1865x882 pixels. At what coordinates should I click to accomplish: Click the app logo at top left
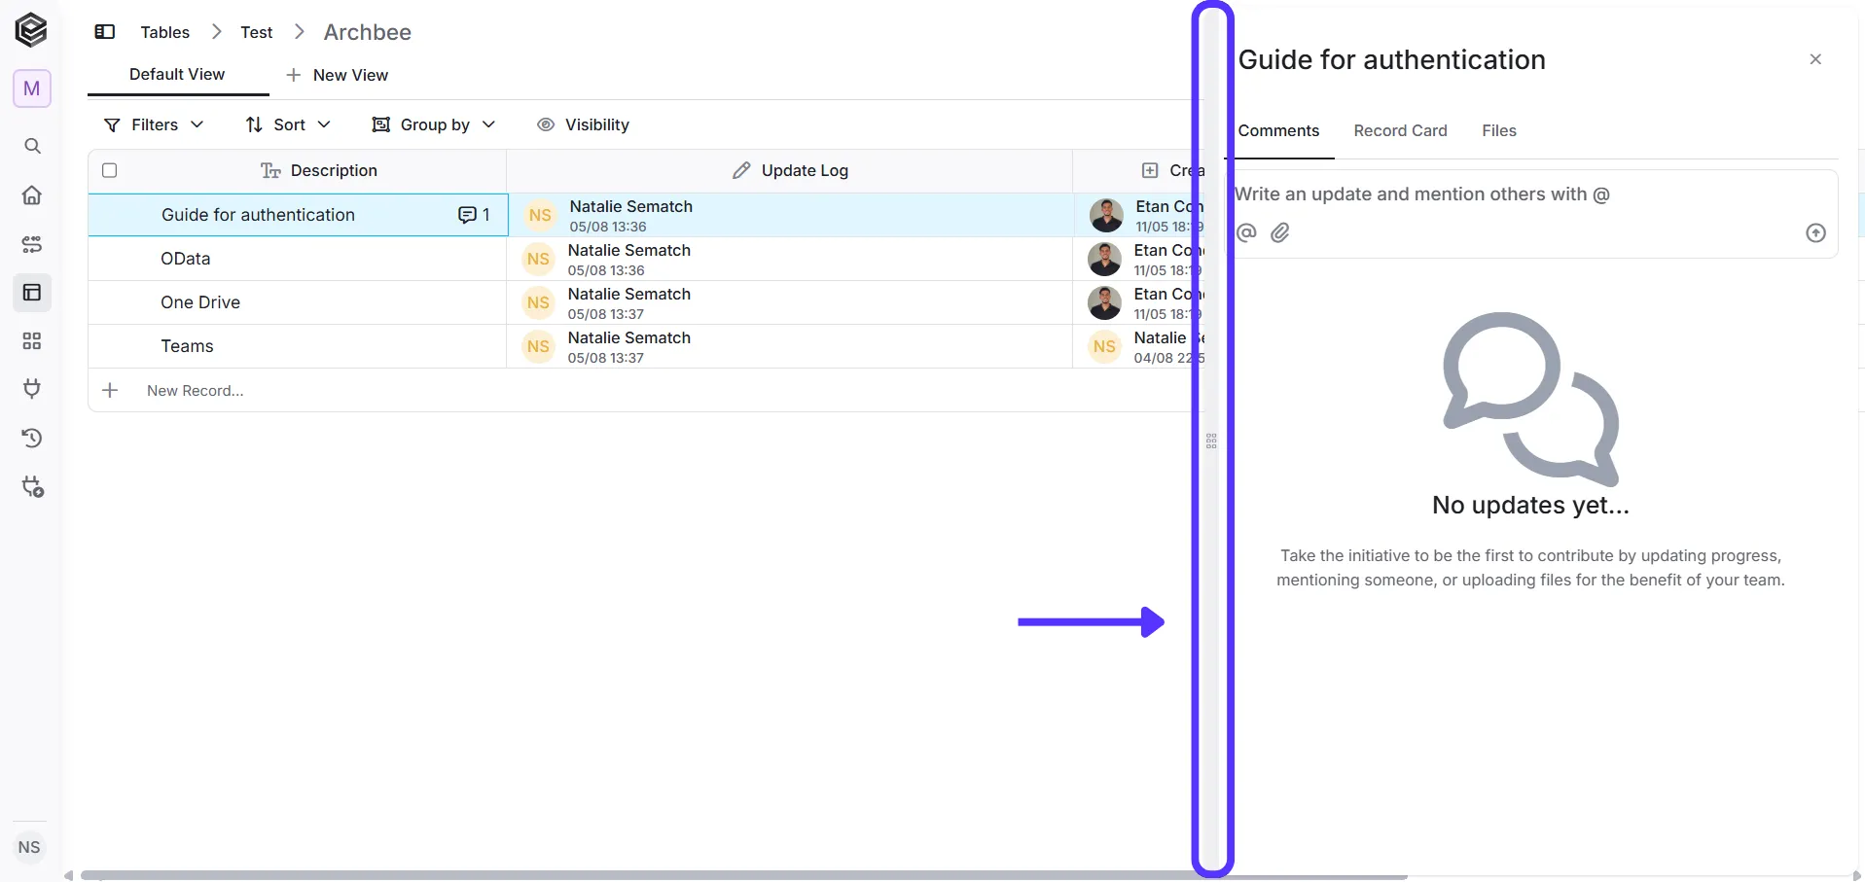pos(31,30)
